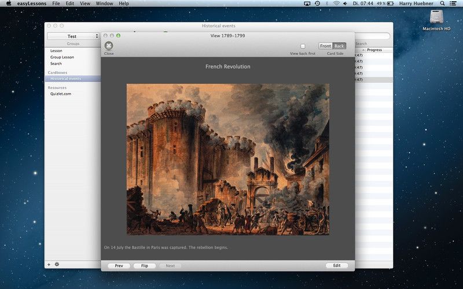The image size is (463, 289).
Task: Flip the current flashcard
Action: [145, 266]
